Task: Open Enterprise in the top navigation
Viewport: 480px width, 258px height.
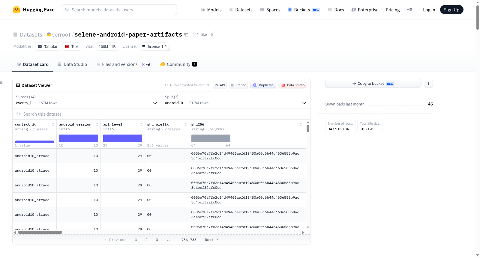Action: pyautogui.click(x=365, y=10)
